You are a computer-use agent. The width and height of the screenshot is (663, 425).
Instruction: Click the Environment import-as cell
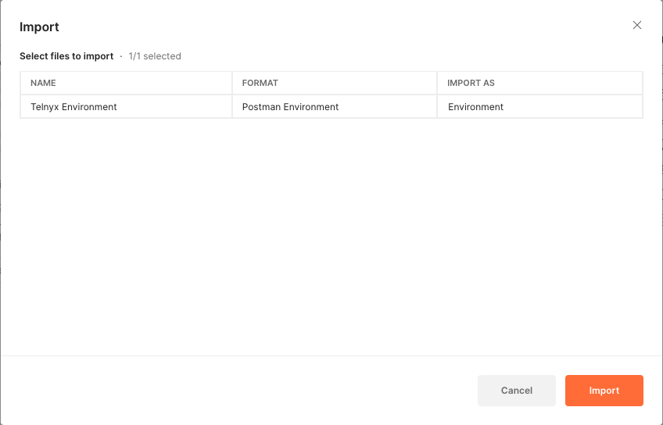tap(540, 107)
